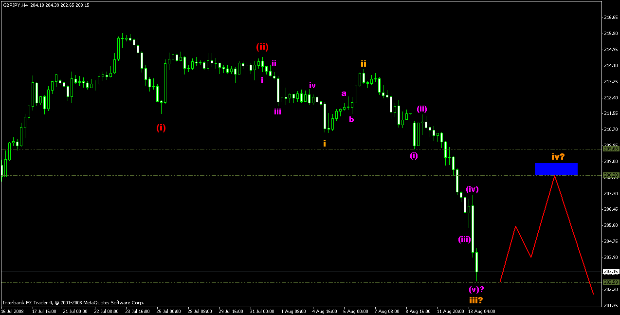620x315 pixels.
Task: Select the magenta 'b' wave label
Action: (351, 119)
